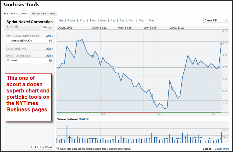Remove the News event overlay
This screenshot has height=152, width=233.
pos(50,60)
